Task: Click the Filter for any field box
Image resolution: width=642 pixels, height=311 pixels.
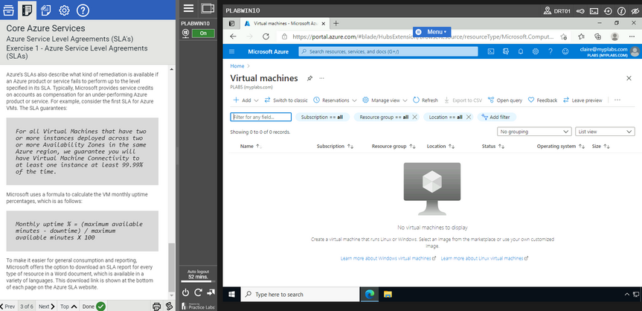Action: pos(261,118)
